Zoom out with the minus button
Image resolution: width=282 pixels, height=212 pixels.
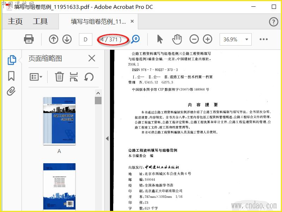coord(194,39)
